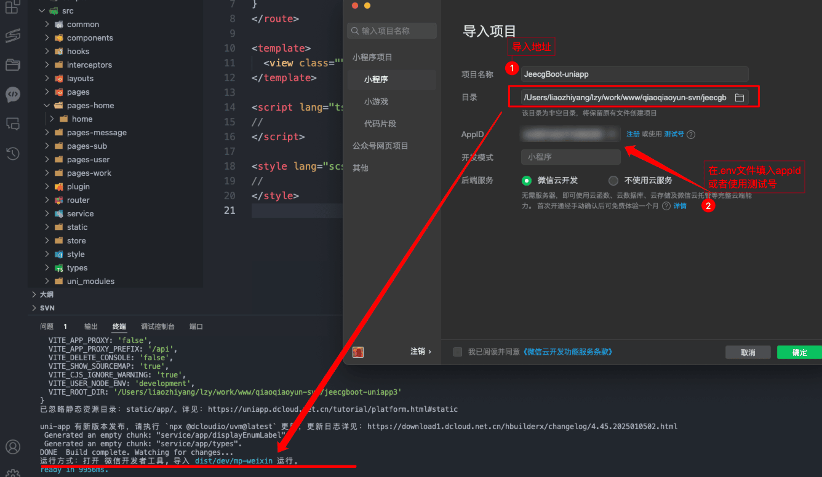Click the 项目名称 input with JeecgBoot-uniapp

pyautogui.click(x=634, y=74)
